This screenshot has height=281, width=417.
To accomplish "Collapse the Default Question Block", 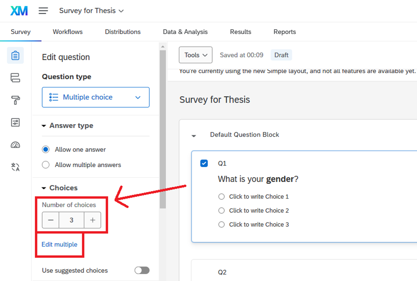I will [193, 135].
